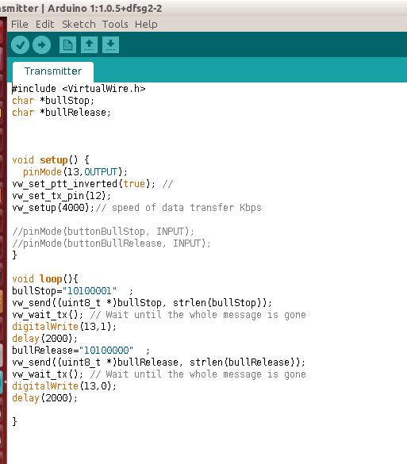
Task: Click the Upload arrow button
Action: (42, 45)
